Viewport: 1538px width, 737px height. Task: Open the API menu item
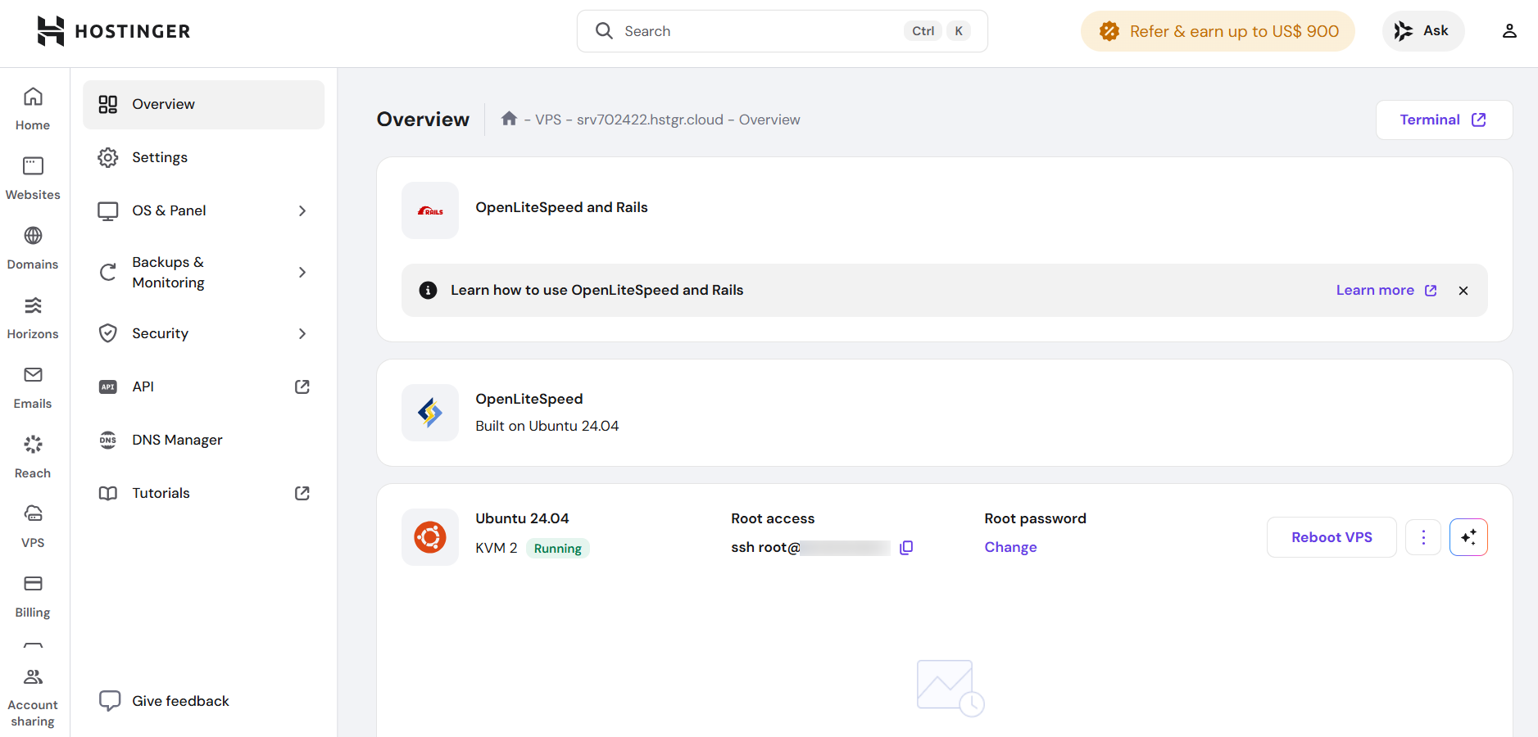pos(204,387)
